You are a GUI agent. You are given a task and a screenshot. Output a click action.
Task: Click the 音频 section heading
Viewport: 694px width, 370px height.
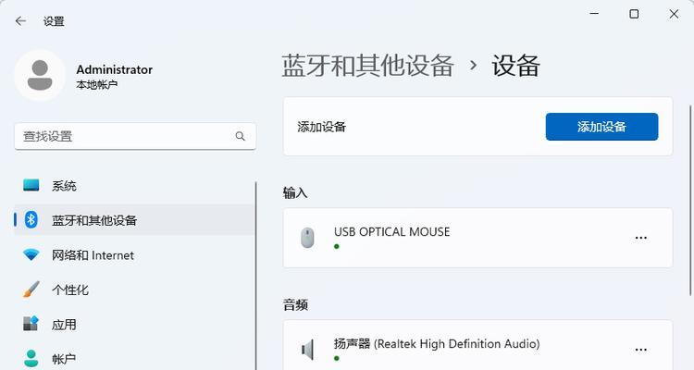pyautogui.click(x=295, y=304)
